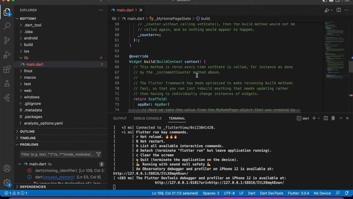Split the editor to the right

[339, 10]
